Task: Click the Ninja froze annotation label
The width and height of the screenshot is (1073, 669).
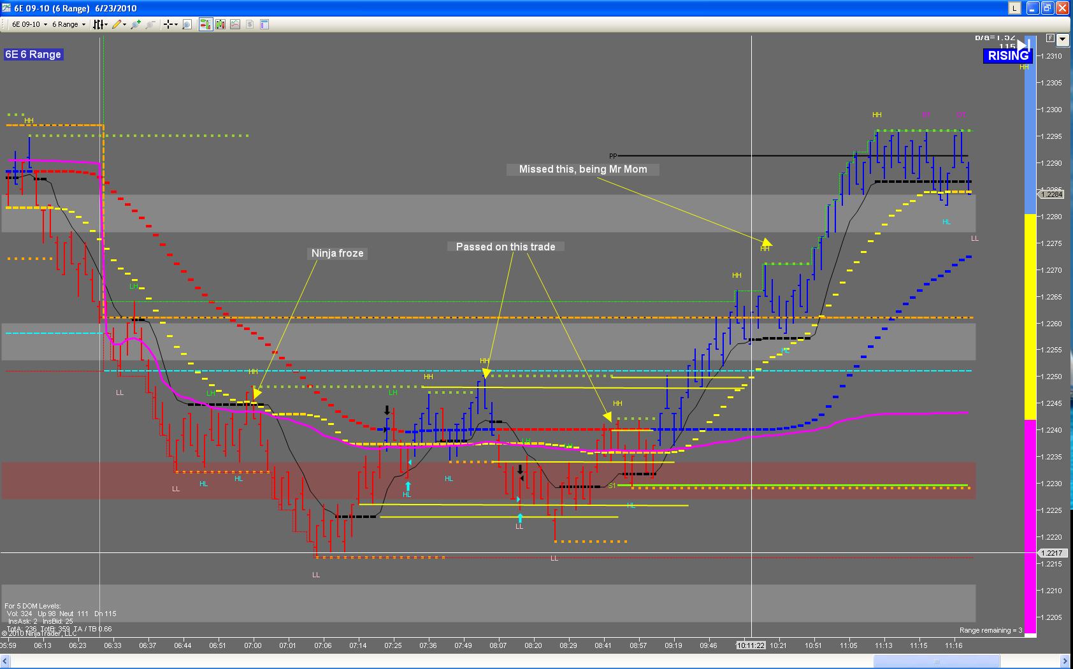Action: 338,254
